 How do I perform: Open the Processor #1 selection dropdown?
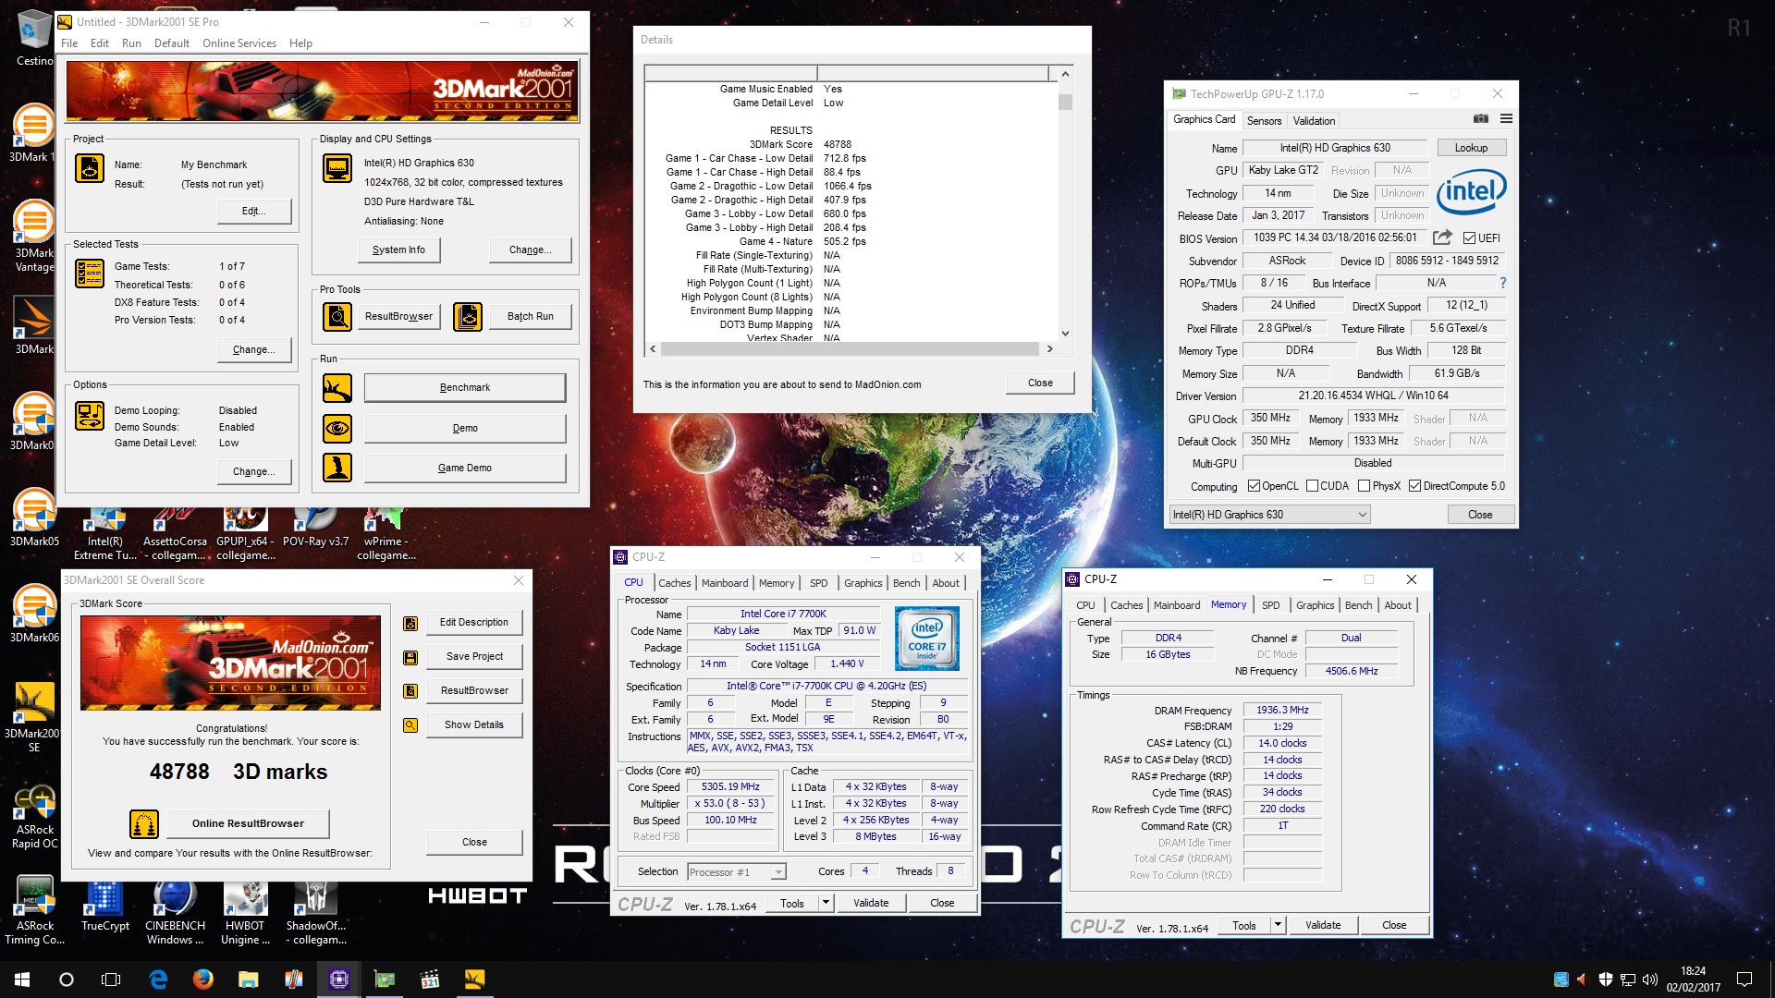pyautogui.click(x=737, y=871)
